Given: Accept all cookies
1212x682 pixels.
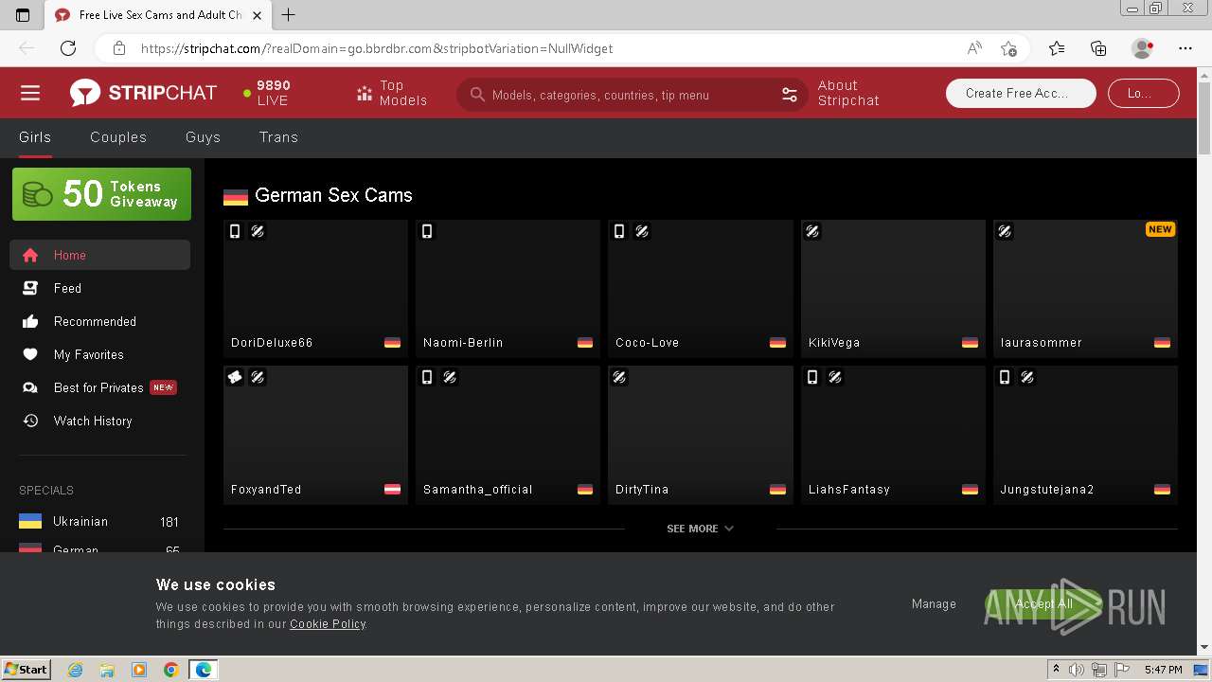Looking at the screenshot, I should point(1043,604).
